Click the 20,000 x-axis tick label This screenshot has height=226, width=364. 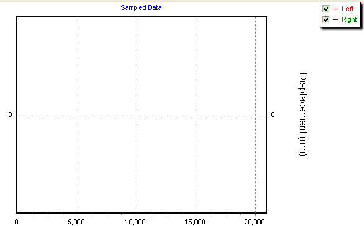254,222
